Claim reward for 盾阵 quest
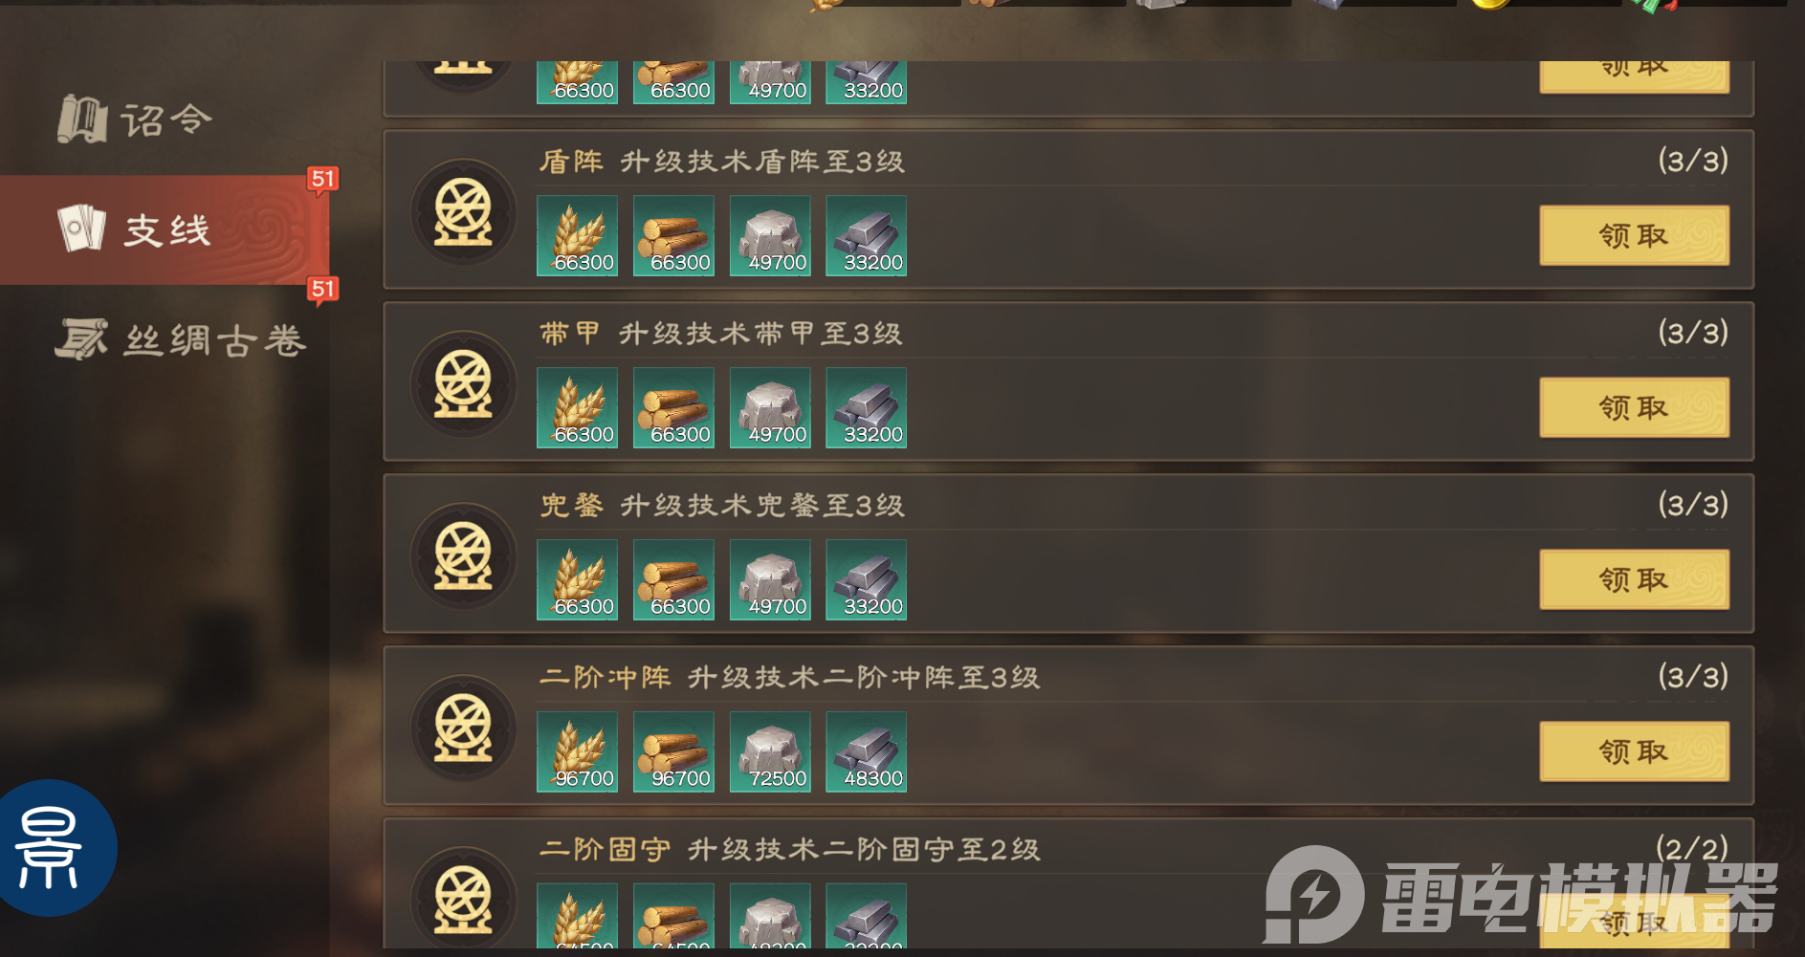 [1634, 235]
